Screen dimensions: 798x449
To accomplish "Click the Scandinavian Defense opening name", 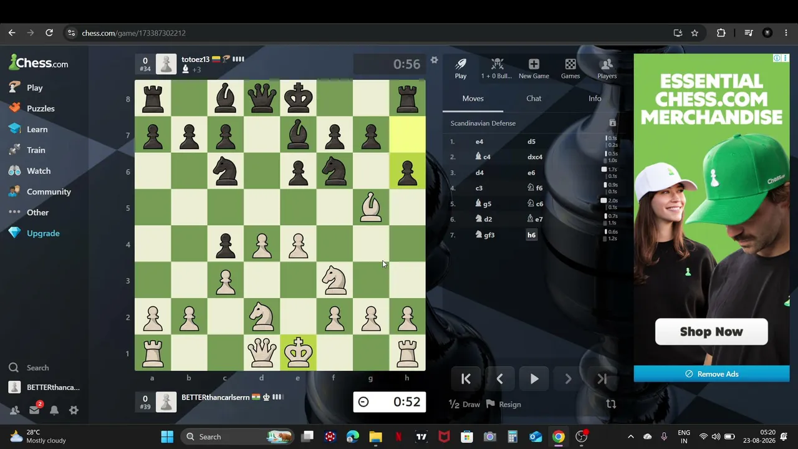I will click(x=483, y=123).
